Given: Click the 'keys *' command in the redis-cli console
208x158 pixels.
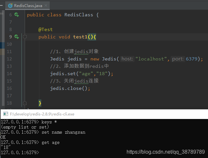Looking at the screenshot, I should tap(49, 122).
